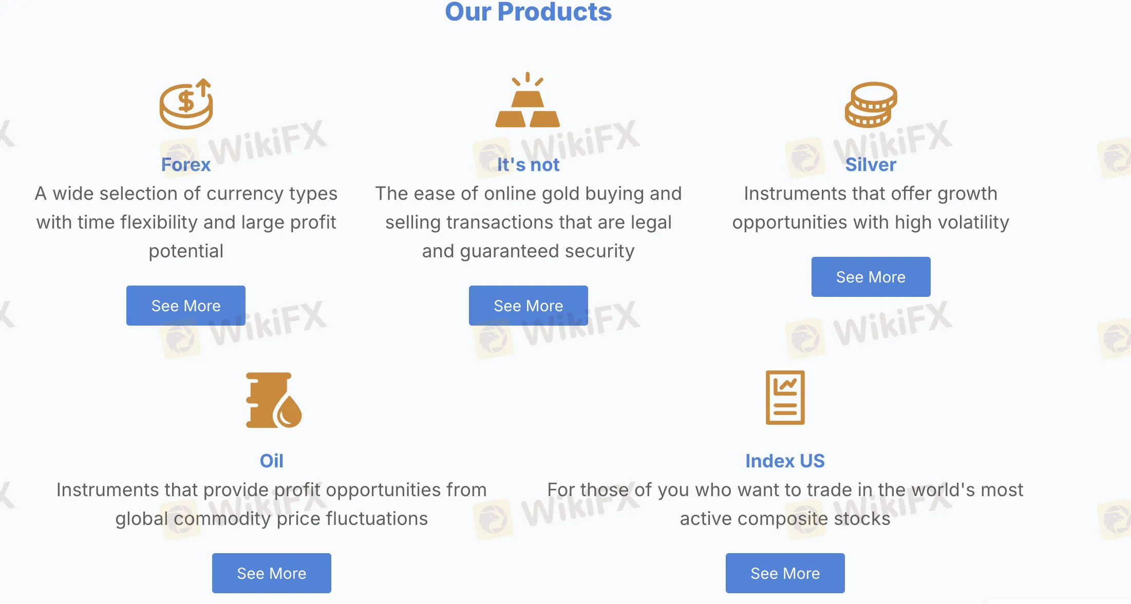This screenshot has width=1131, height=604.
Task: Click the Forex coin with dollar icon
Action: 186,103
